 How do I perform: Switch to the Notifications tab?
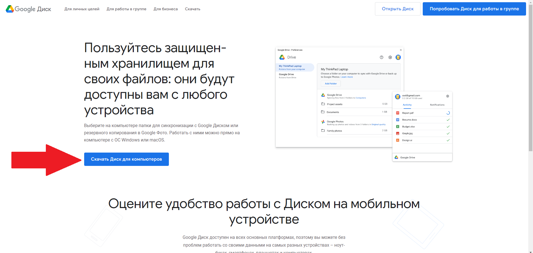tap(437, 105)
